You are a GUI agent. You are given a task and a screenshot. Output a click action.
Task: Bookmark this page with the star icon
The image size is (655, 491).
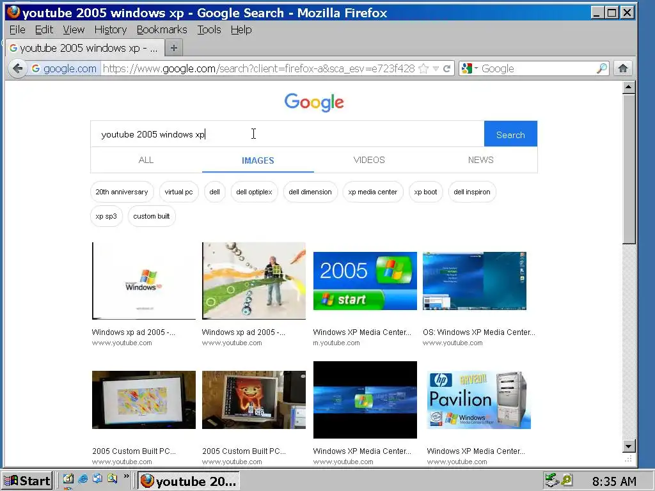click(423, 68)
